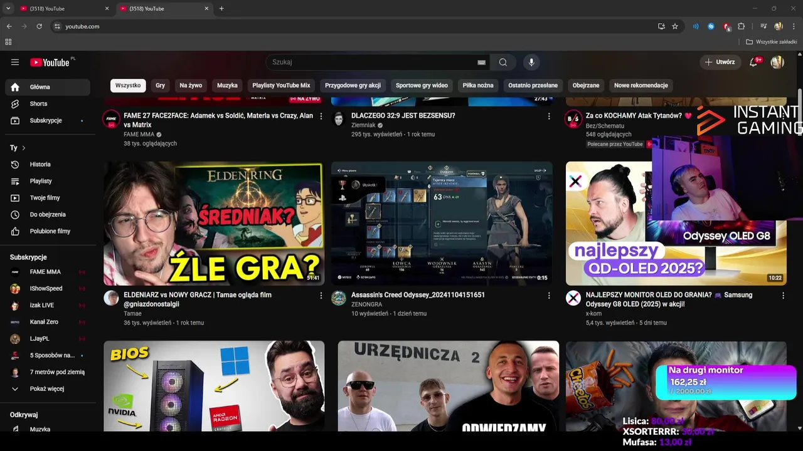
Task: Select the Playlisty YouTube Mix chip
Action: 281,85
